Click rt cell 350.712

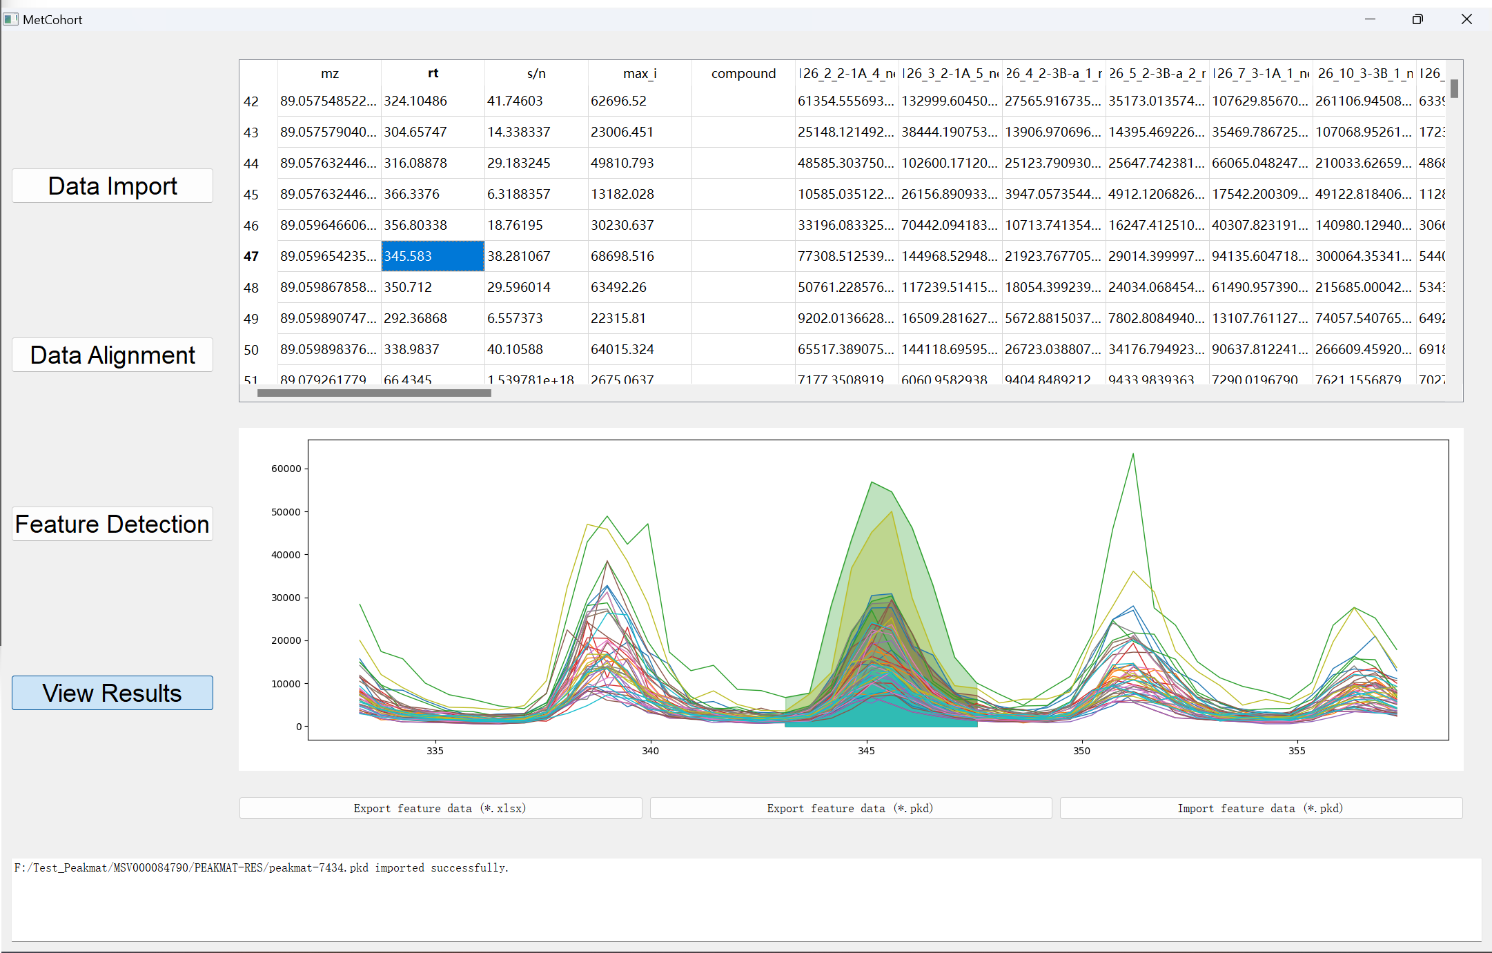433,287
